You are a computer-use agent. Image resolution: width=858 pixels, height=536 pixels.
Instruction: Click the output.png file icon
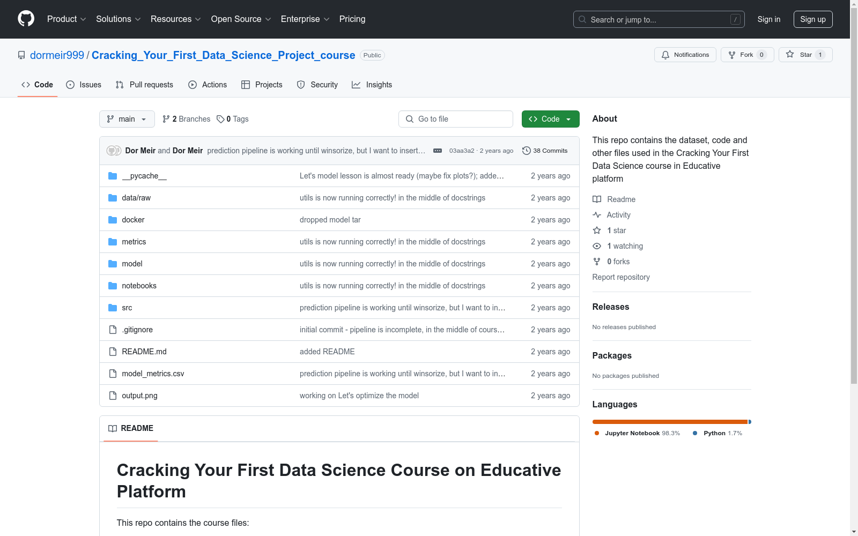(113, 396)
